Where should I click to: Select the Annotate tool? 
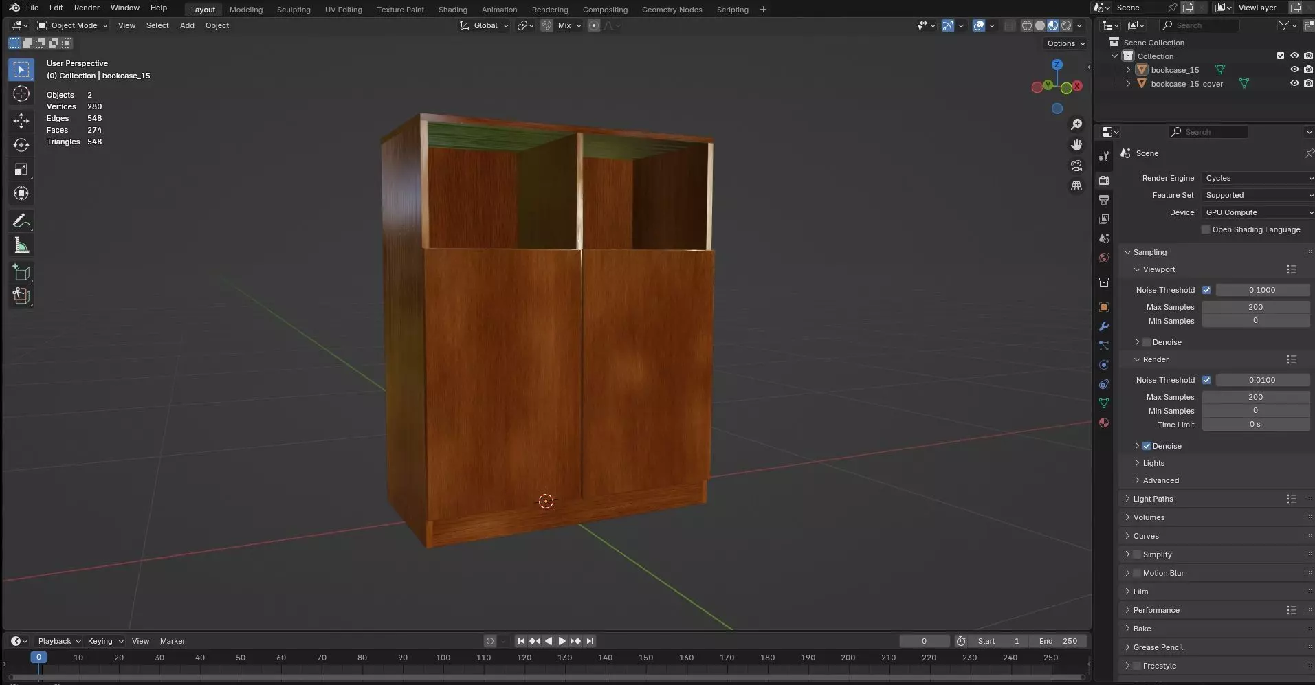coord(21,221)
